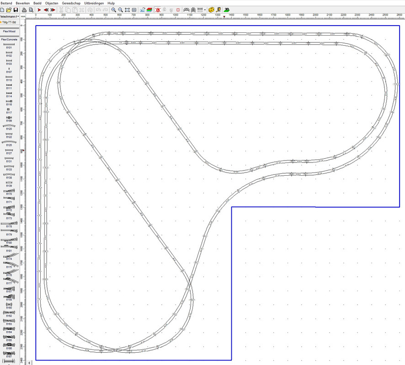
Task: Open the Bestand menu
Action: coord(6,3)
